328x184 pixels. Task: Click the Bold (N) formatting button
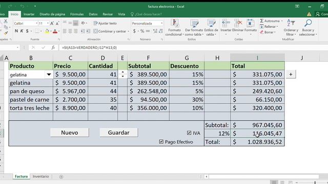coord(16,31)
